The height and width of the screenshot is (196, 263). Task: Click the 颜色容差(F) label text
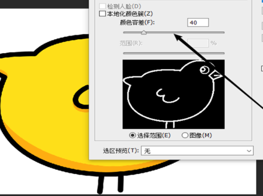point(137,23)
